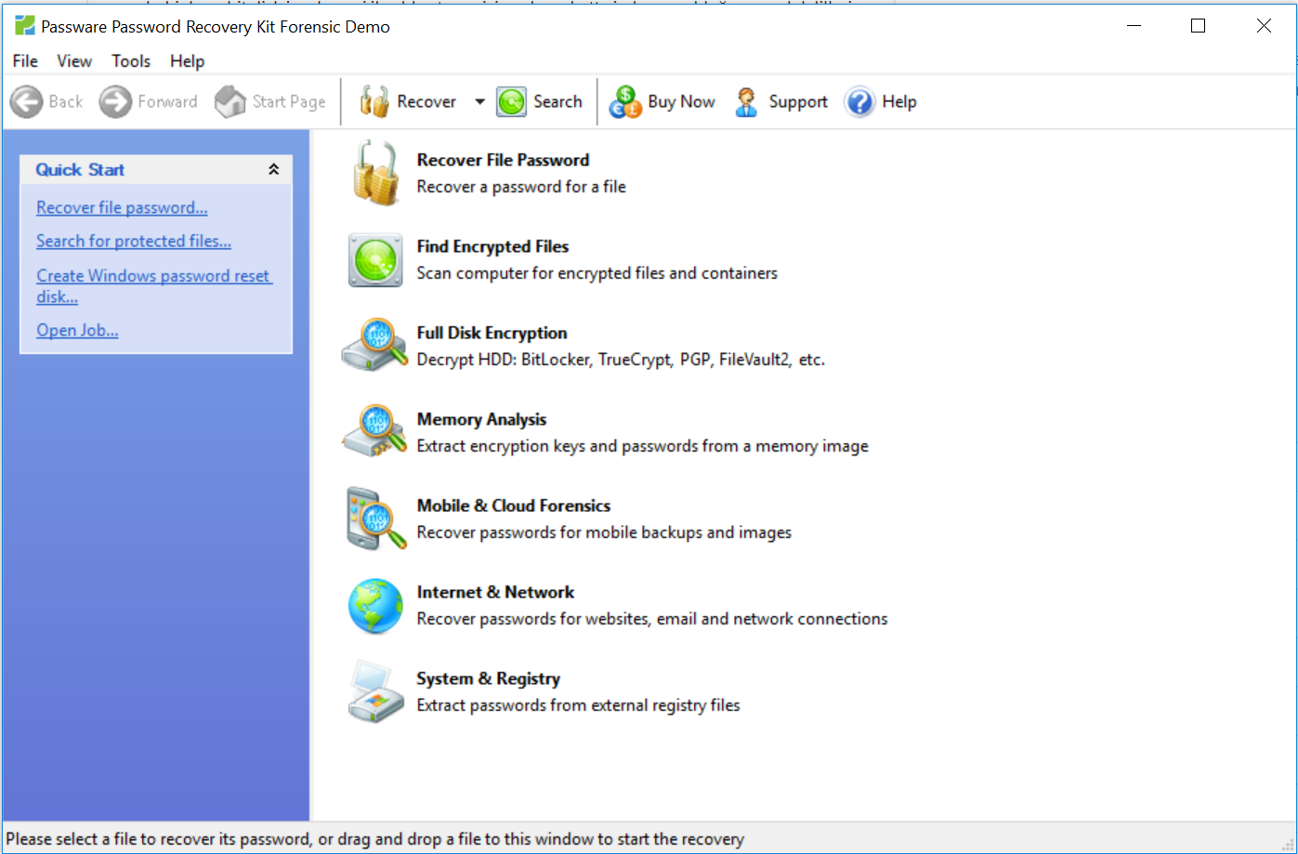Click the green Search radar icon
The height and width of the screenshot is (854, 1298).
[511, 101]
